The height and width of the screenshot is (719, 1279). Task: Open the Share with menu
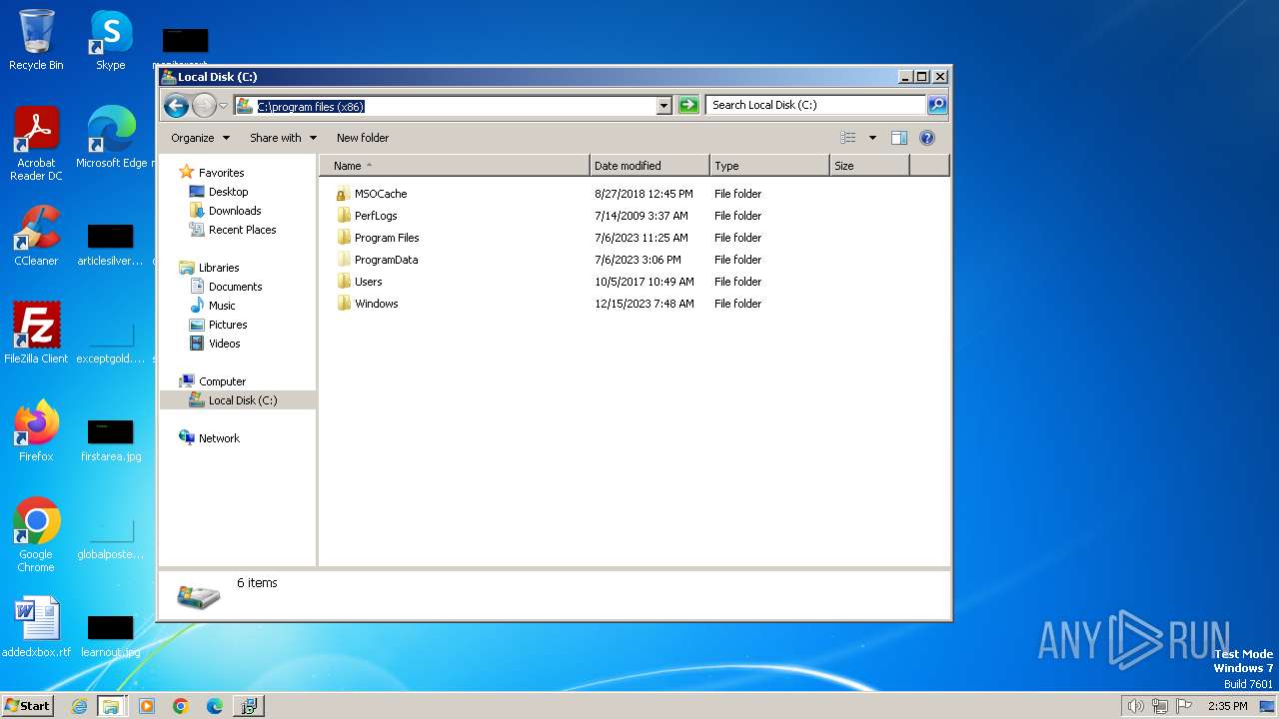coord(283,138)
